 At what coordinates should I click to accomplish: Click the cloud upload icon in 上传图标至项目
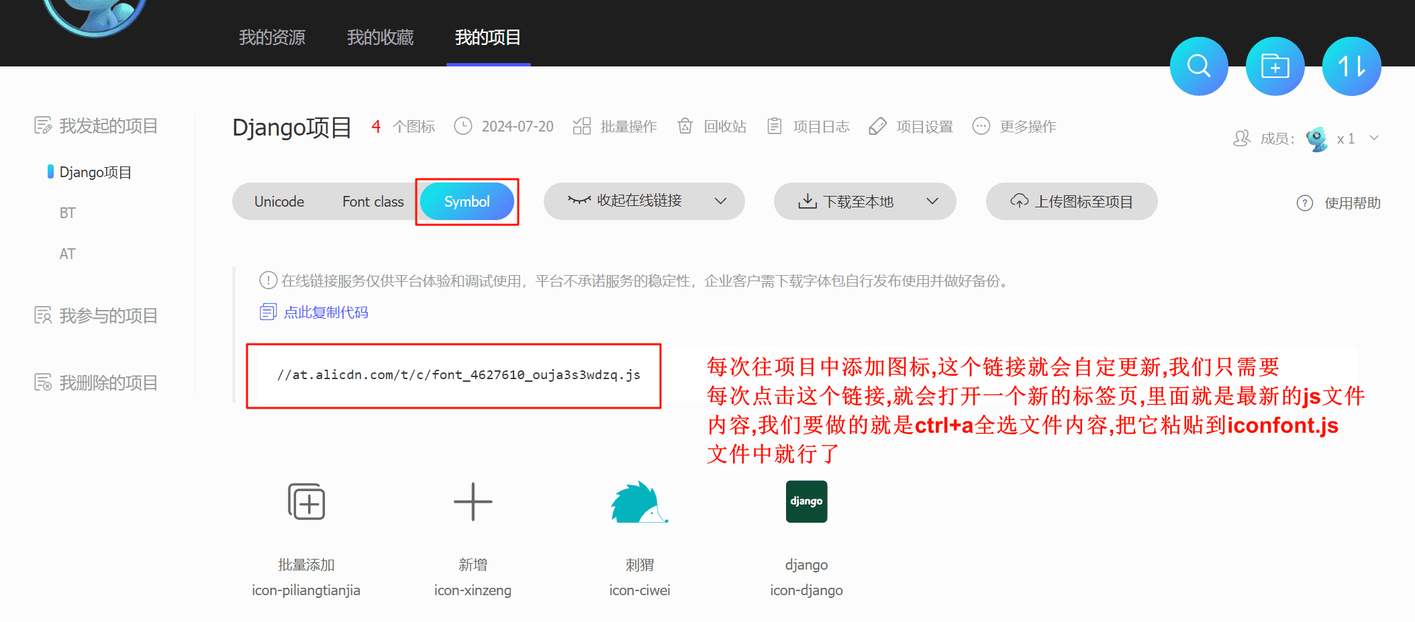(x=1020, y=201)
